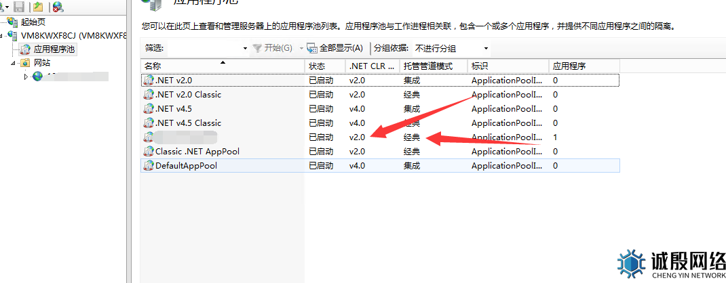Click the app pool icon for .NET v2.0
Image resolution: width=726 pixels, height=283 pixels.
click(x=149, y=80)
